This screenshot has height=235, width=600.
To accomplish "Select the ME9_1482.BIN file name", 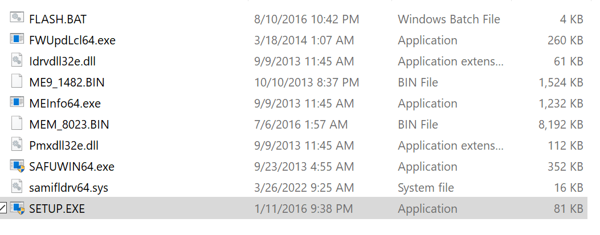I will click(x=67, y=83).
